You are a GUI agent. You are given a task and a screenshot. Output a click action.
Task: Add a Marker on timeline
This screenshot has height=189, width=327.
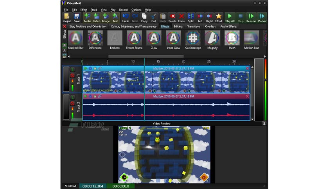point(262,18)
